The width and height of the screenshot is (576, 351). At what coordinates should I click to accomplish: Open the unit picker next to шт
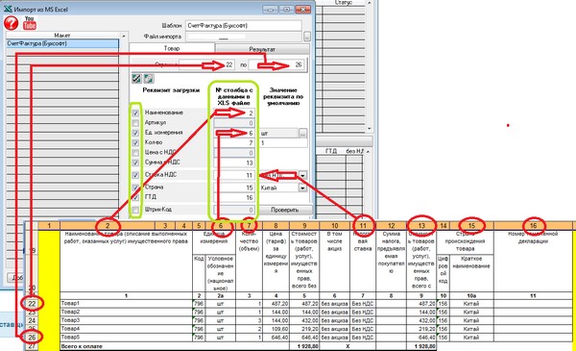click(302, 134)
